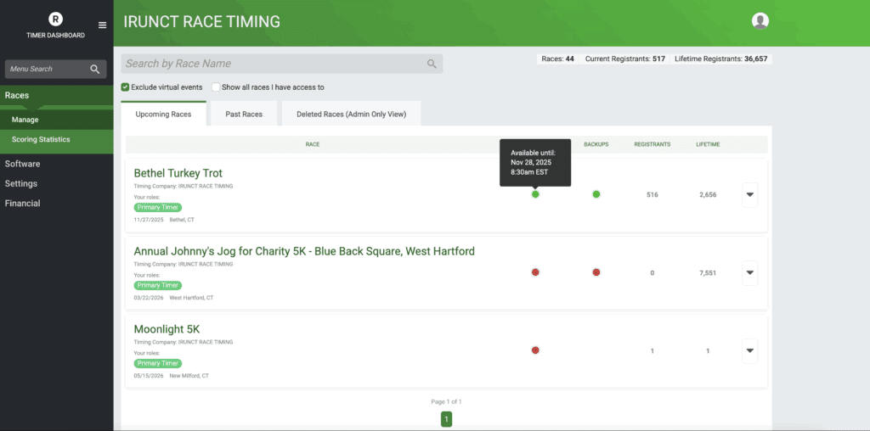
Task: Toggle the hamburger menu icon in sidebar
Action: (x=102, y=25)
